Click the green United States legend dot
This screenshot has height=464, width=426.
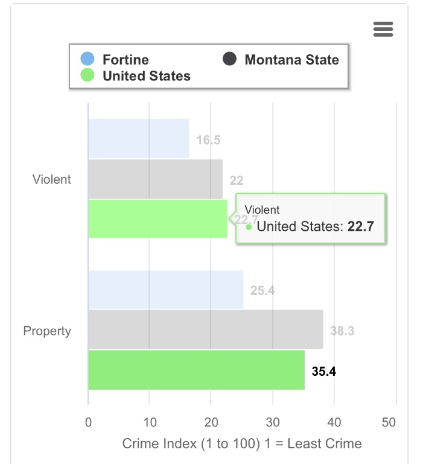click(88, 76)
